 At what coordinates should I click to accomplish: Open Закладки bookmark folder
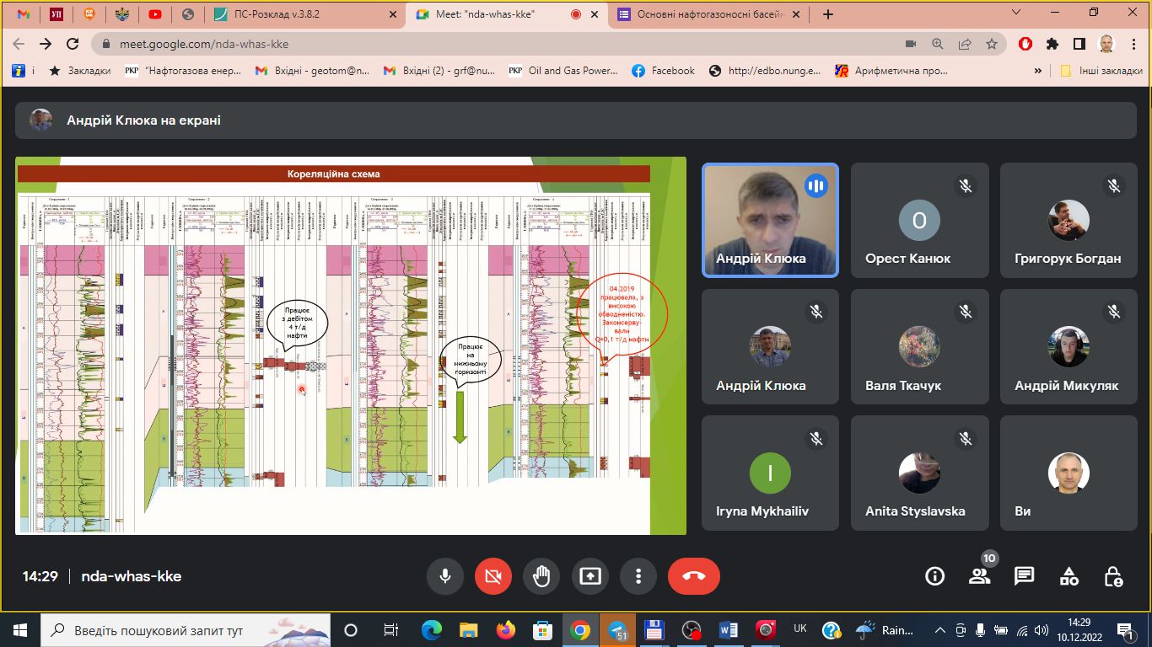[79, 71]
